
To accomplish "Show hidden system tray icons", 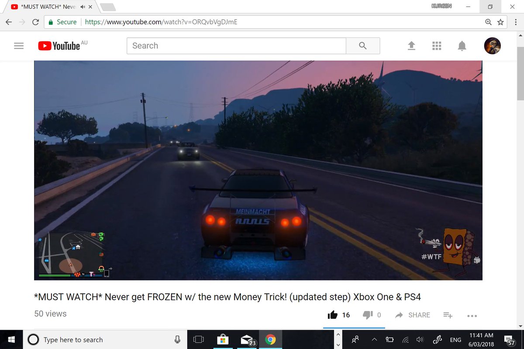I will tap(374, 340).
